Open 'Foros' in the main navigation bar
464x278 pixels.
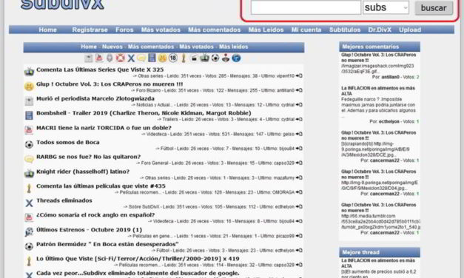tap(124, 30)
